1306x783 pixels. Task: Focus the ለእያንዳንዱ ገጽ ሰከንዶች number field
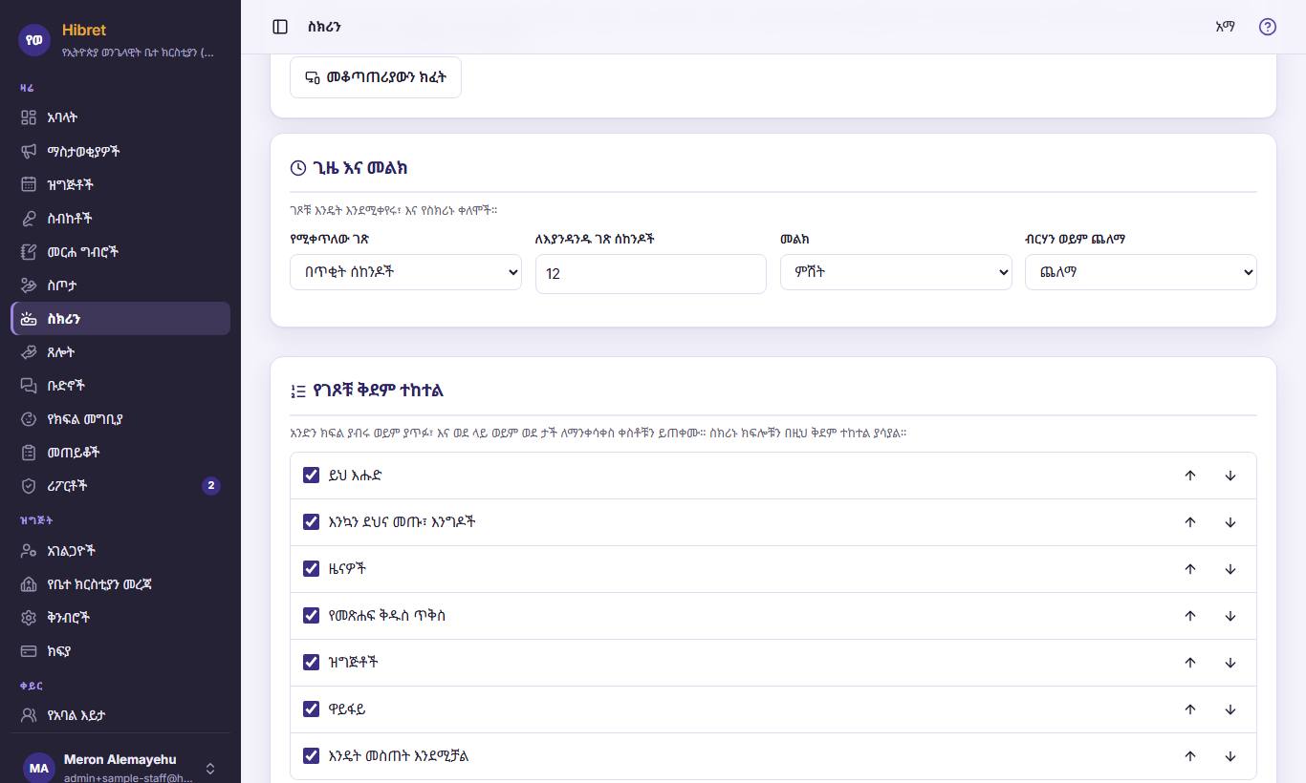pyautogui.click(x=651, y=274)
